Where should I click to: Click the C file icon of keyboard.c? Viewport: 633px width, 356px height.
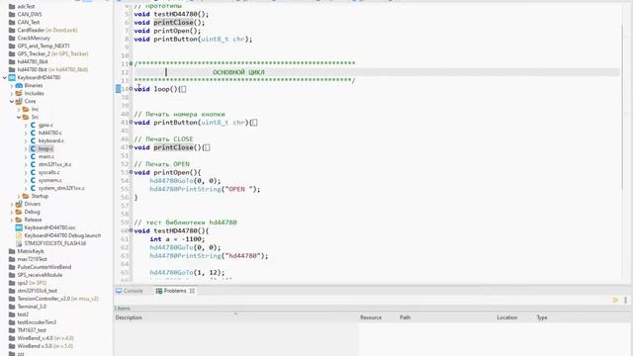point(33,140)
